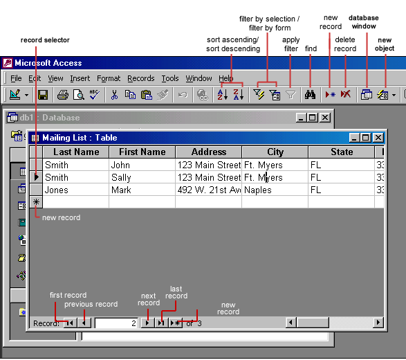Click the db1 Database window title icon
The height and width of the screenshot is (360, 406).
(x=12, y=118)
